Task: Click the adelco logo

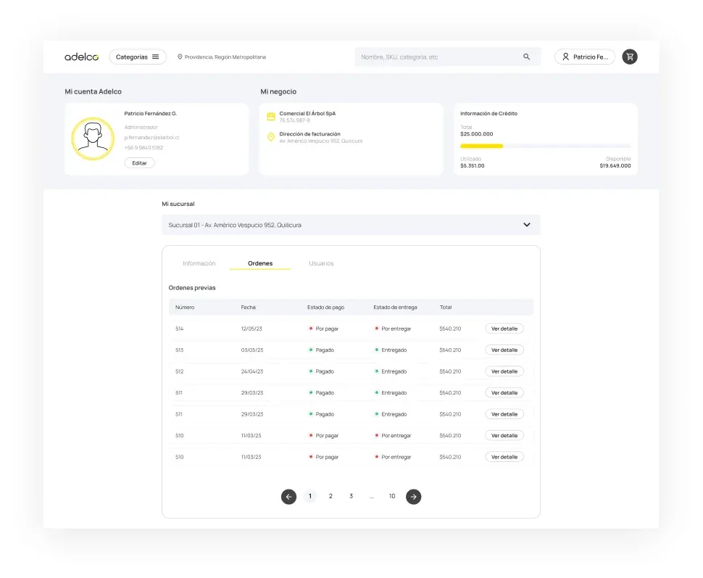Action: tap(82, 57)
